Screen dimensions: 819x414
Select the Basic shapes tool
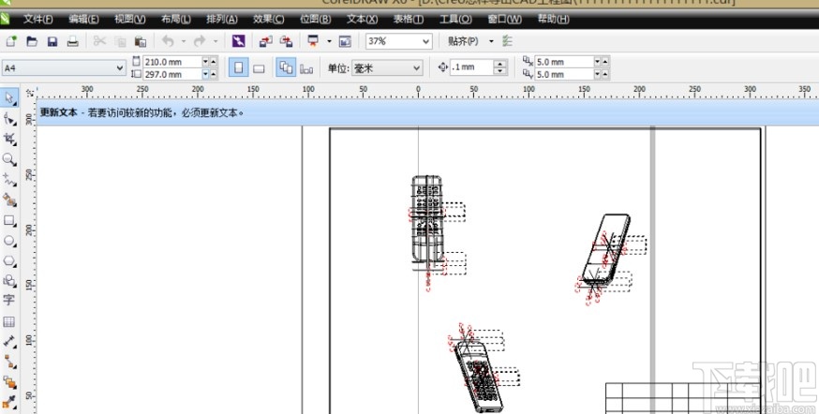(x=9, y=281)
